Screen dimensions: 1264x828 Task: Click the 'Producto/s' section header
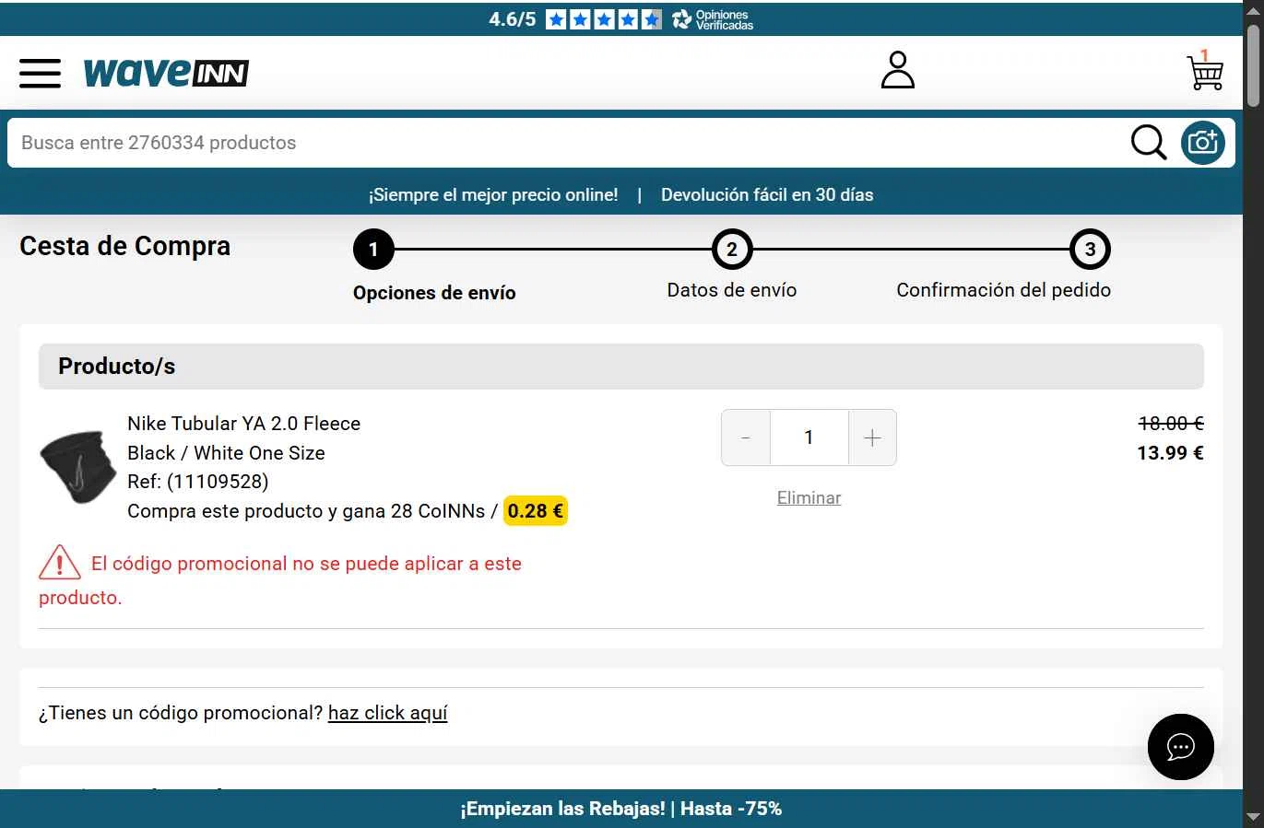(621, 367)
